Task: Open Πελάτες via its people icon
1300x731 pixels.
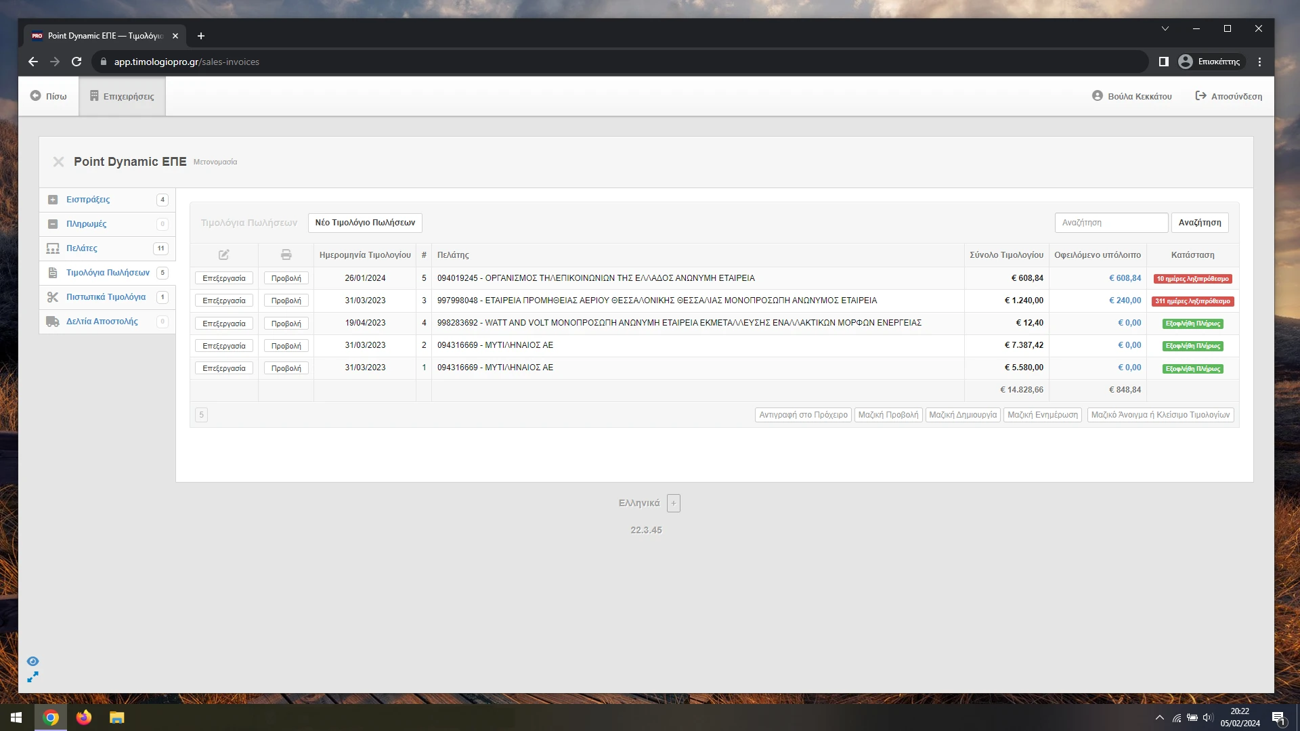Action: coord(53,248)
